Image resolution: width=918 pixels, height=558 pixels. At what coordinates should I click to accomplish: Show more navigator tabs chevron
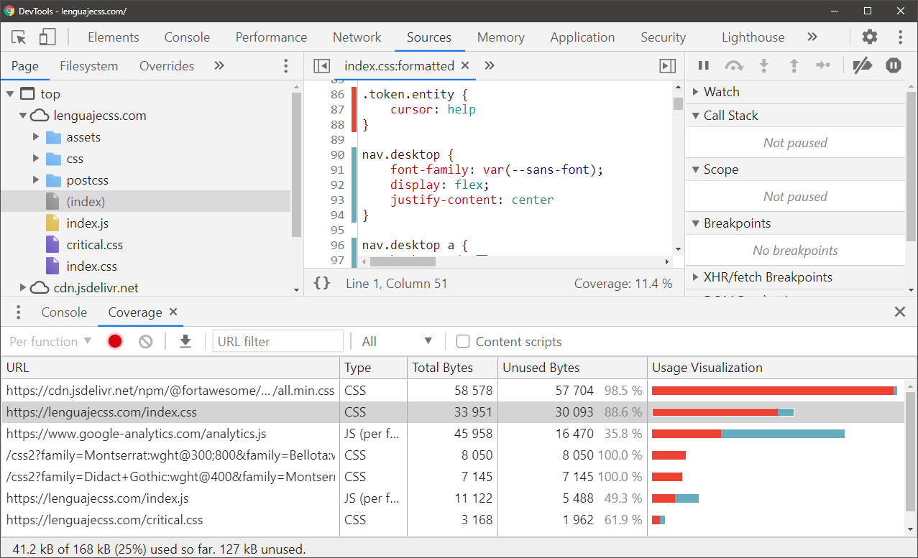(x=219, y=66)
